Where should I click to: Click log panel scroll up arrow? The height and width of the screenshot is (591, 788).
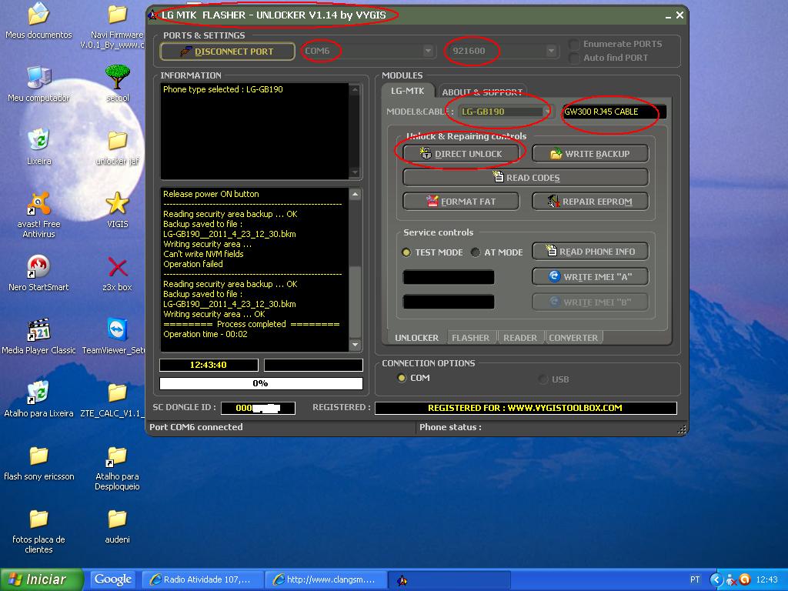pyautogui.click(x=355, y=195)
